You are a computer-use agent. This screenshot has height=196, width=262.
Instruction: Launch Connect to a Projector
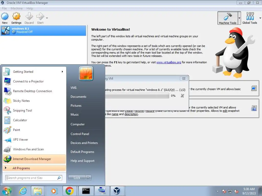[34, 81]
